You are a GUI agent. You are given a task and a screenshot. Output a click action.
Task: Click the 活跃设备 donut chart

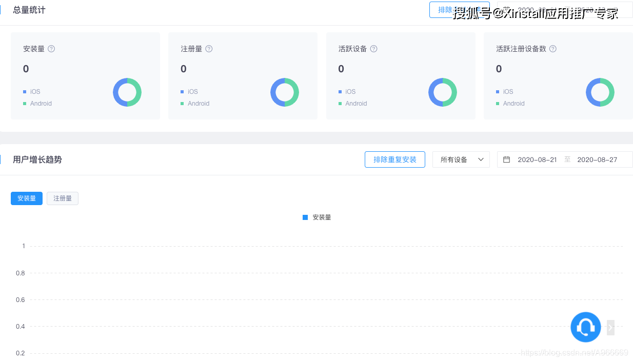coord(443,92)
